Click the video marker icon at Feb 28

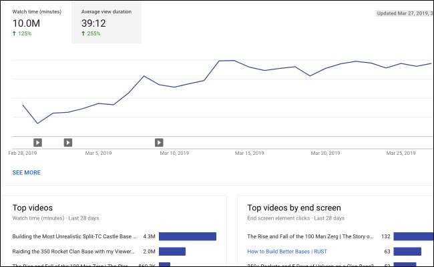[37, 142]
